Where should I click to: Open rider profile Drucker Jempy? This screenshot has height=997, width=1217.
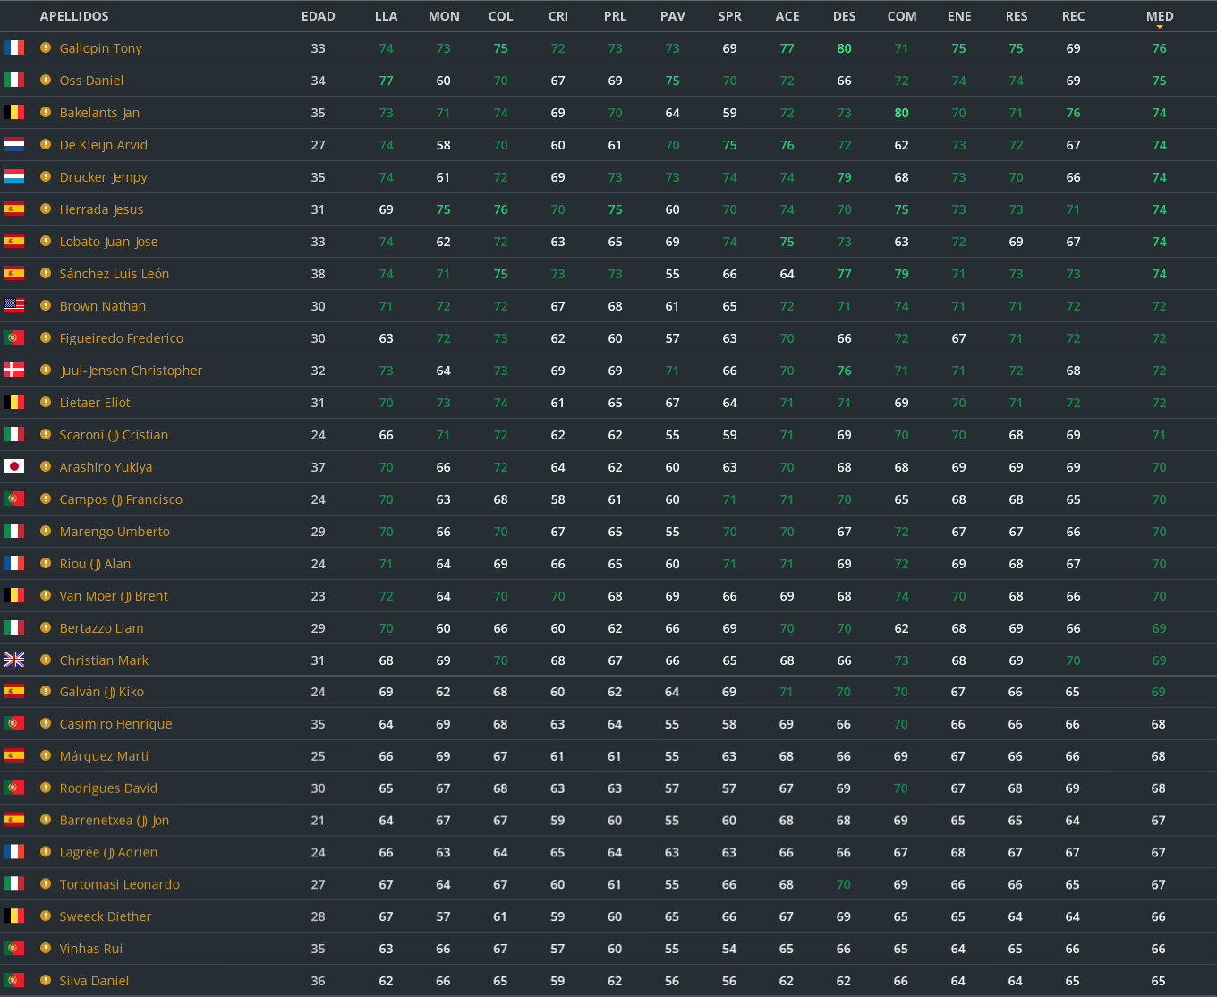(x=104, y=177)
